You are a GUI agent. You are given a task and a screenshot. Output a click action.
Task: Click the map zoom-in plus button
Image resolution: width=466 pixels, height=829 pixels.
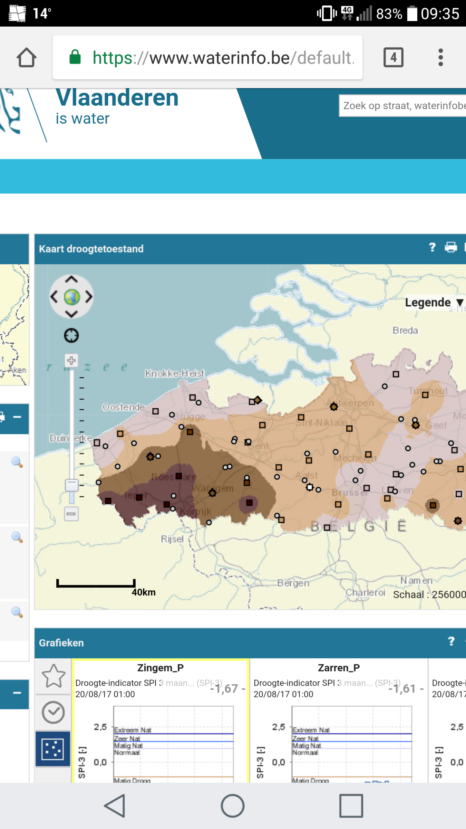71,361
